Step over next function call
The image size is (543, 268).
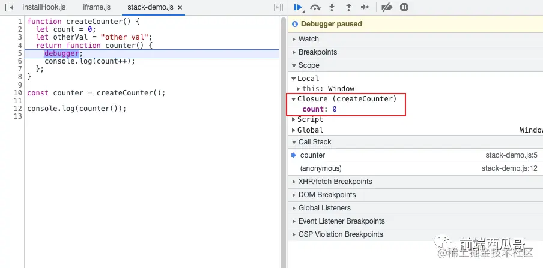point(315,7)
